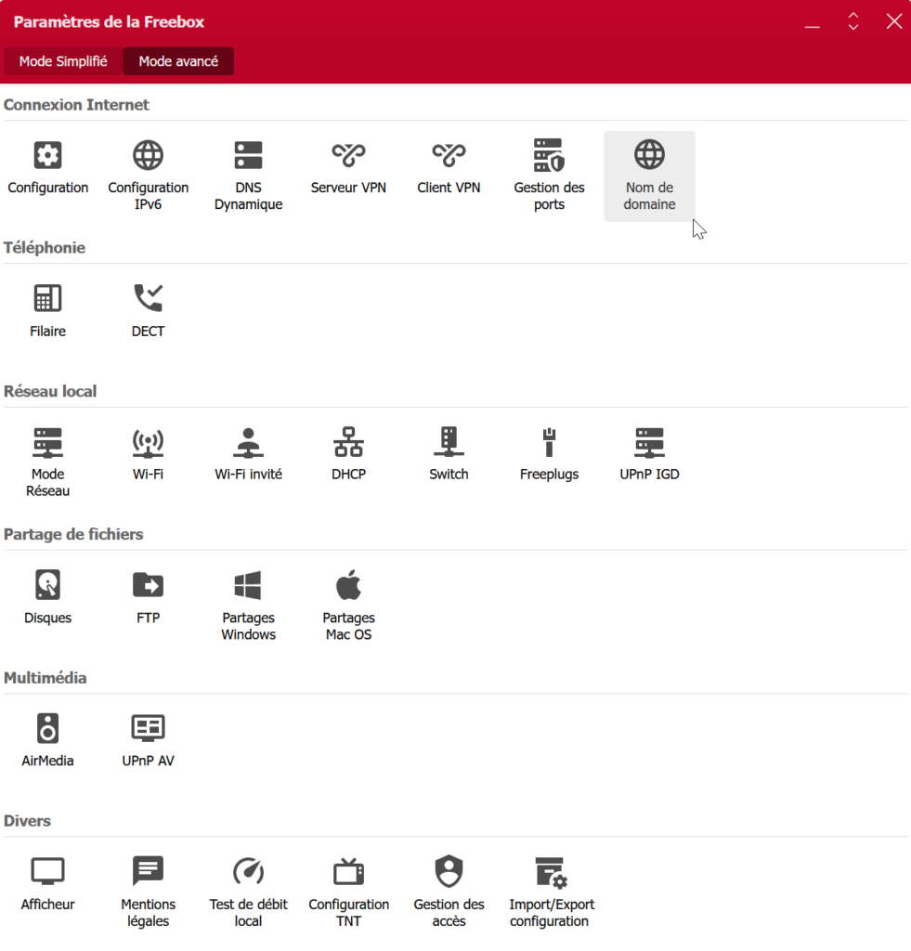
Task: Open Partages Windows settings
Action: [248, 586]
